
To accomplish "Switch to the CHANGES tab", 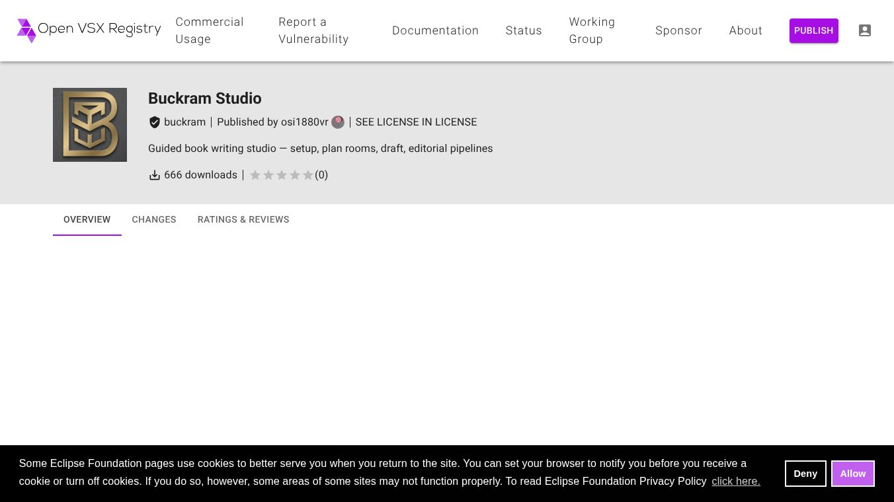I will (154, 219).
